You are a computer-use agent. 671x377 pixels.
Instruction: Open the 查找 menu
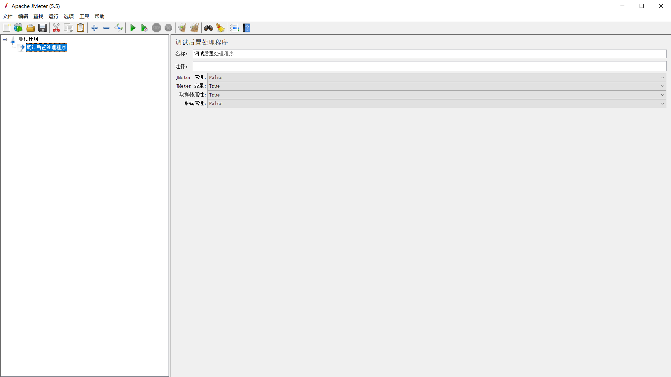click(38, 16)
